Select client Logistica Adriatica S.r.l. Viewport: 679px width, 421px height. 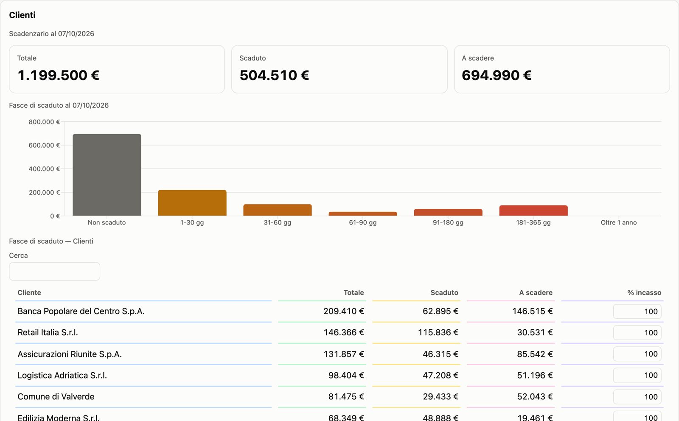tap(62, 375)
